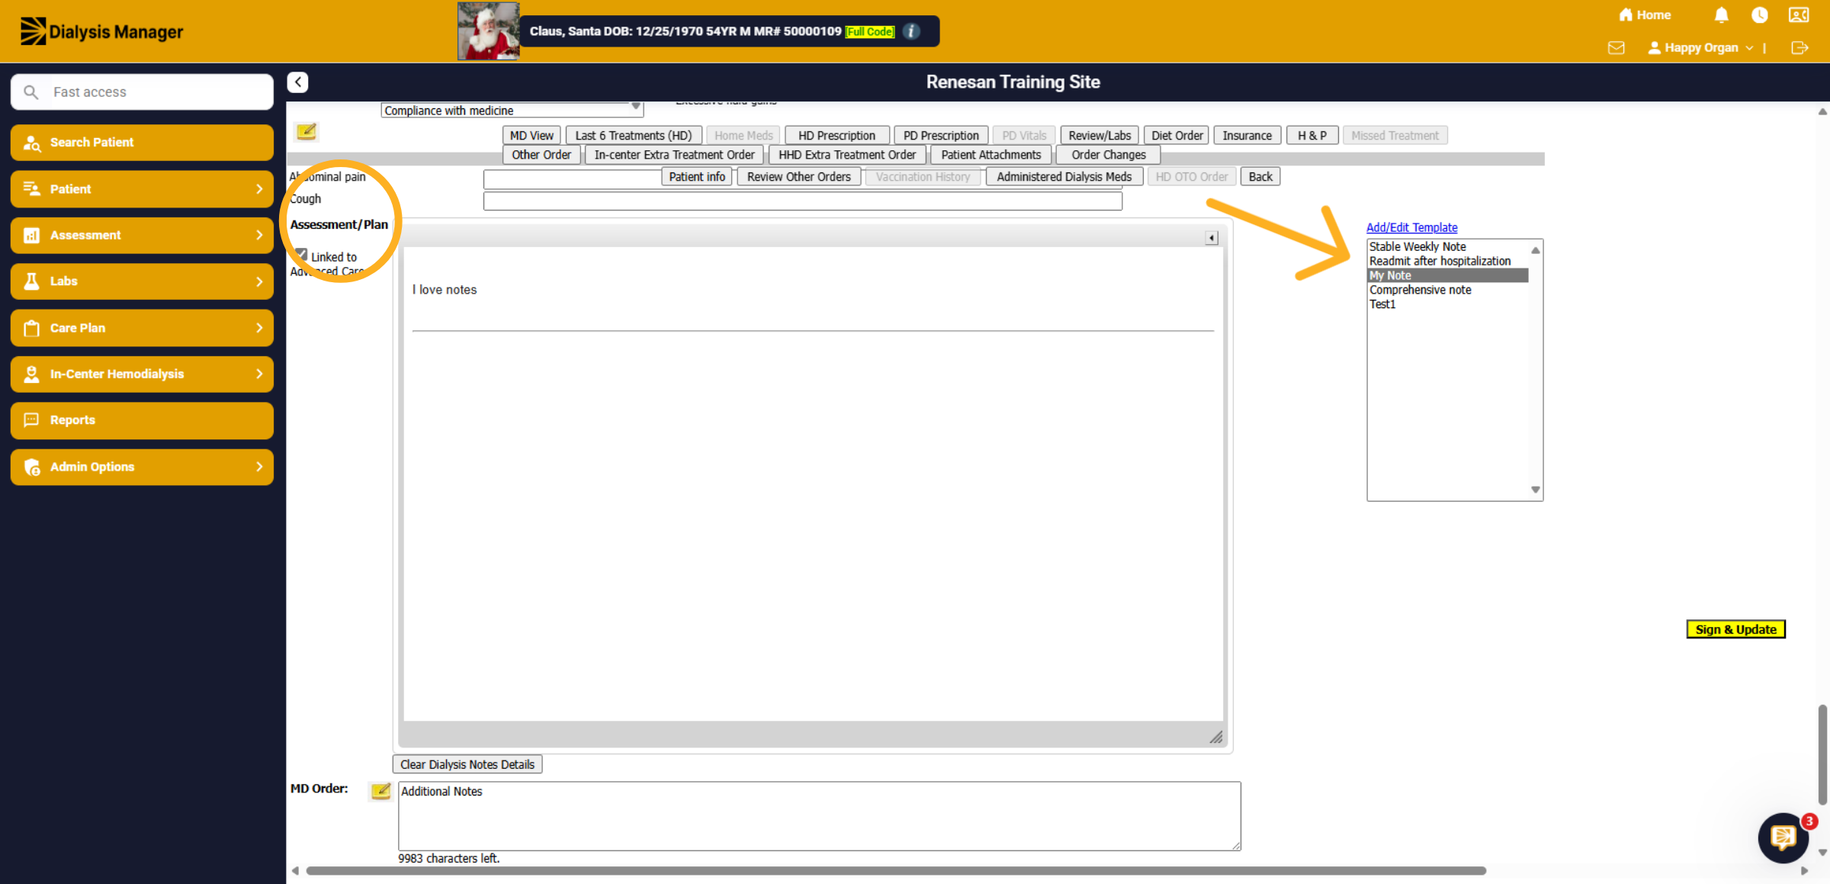The width and height of the screenshot is (1830, 884).
Task: Open Search Patient from sidebar
Action: tap(142, 143)
